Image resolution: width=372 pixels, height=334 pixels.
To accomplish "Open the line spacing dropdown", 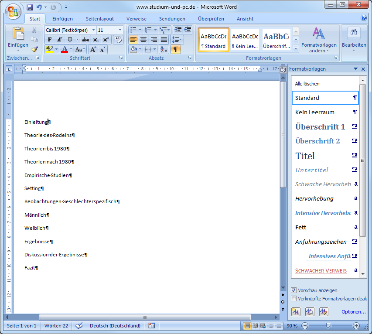I will point(177,40).
